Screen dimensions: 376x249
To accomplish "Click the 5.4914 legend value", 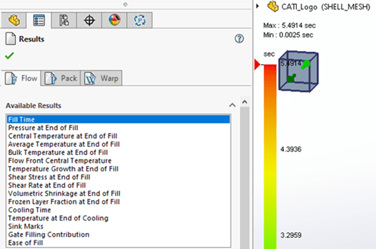I will (x=291, y=64).
